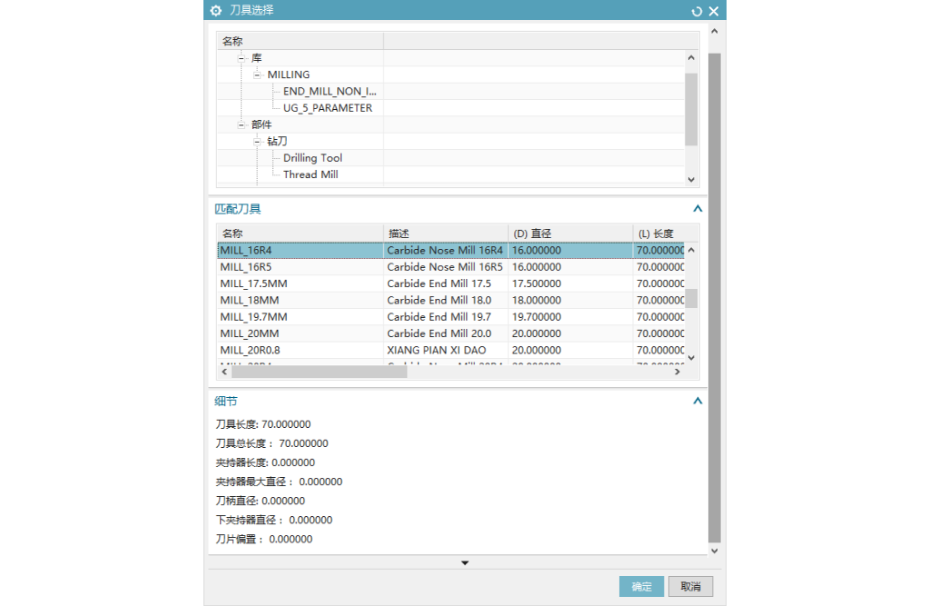Select the MILL_18MM tool row
Image resolution: width=930 pixels, height=606 pixels.
point(250,300)
